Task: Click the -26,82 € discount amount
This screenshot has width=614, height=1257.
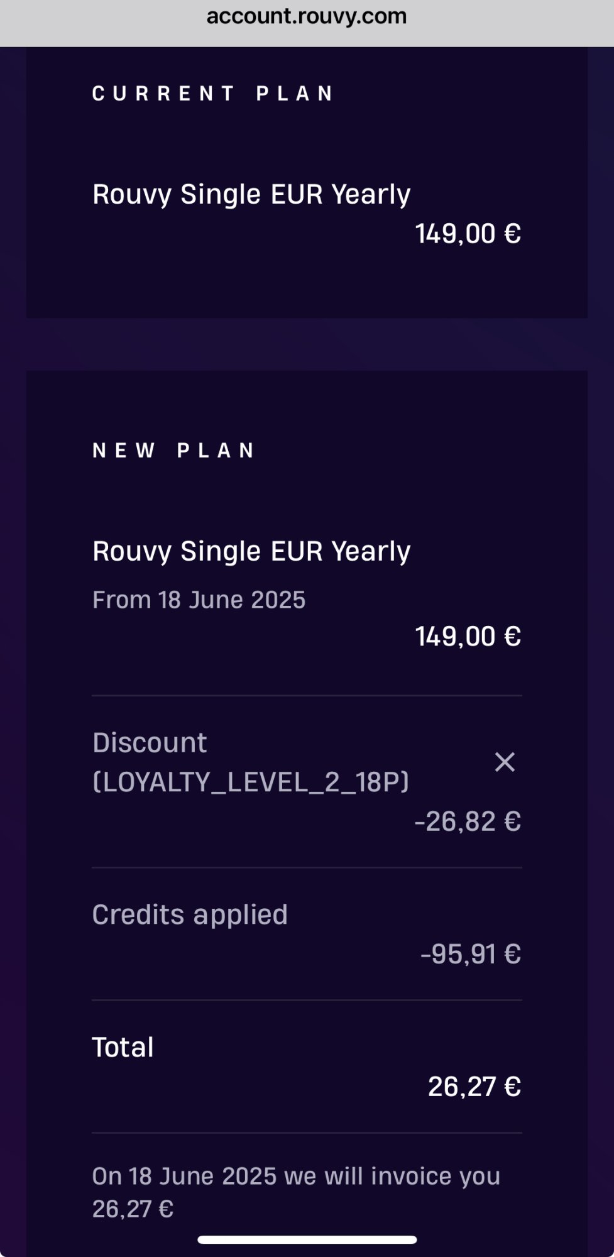Action: pos(468,821)
